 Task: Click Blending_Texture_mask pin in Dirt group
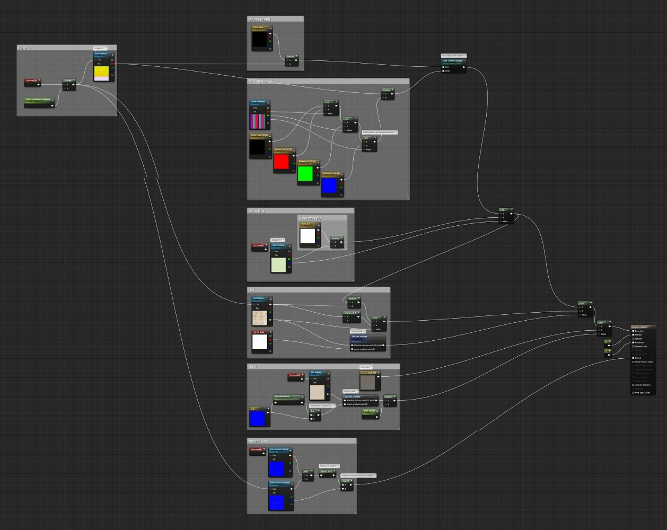[352, 345]
